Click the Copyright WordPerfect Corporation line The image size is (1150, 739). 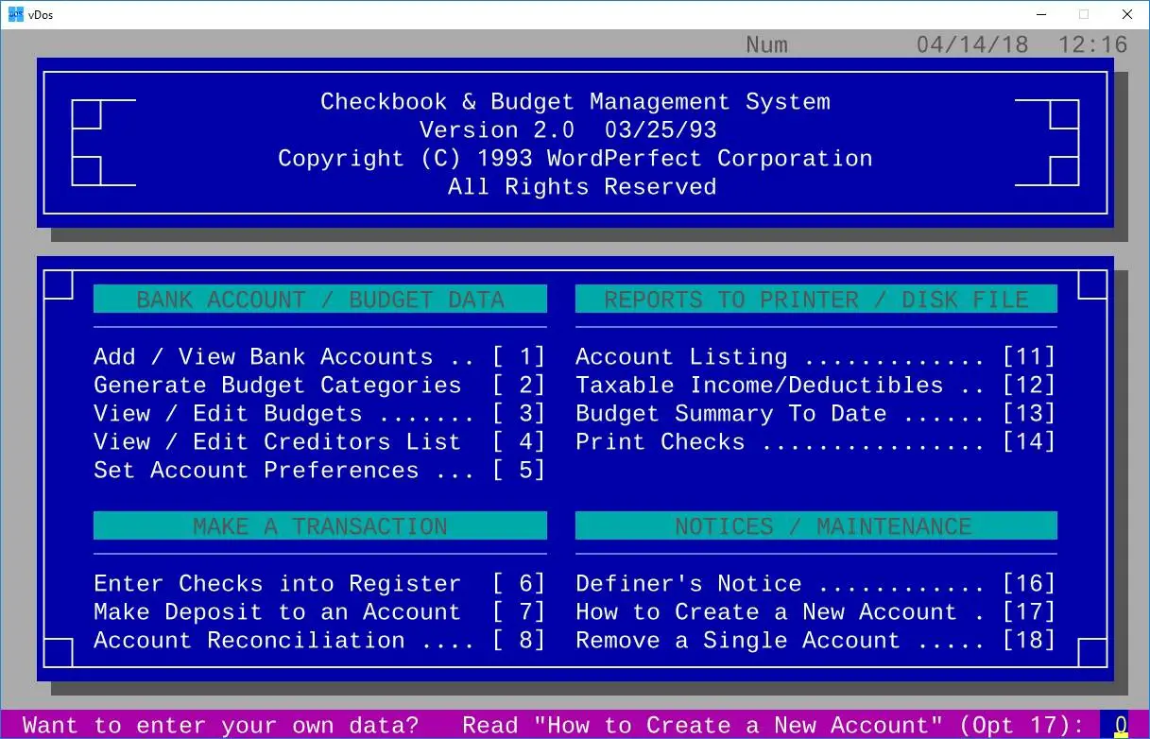pos(575,159)
